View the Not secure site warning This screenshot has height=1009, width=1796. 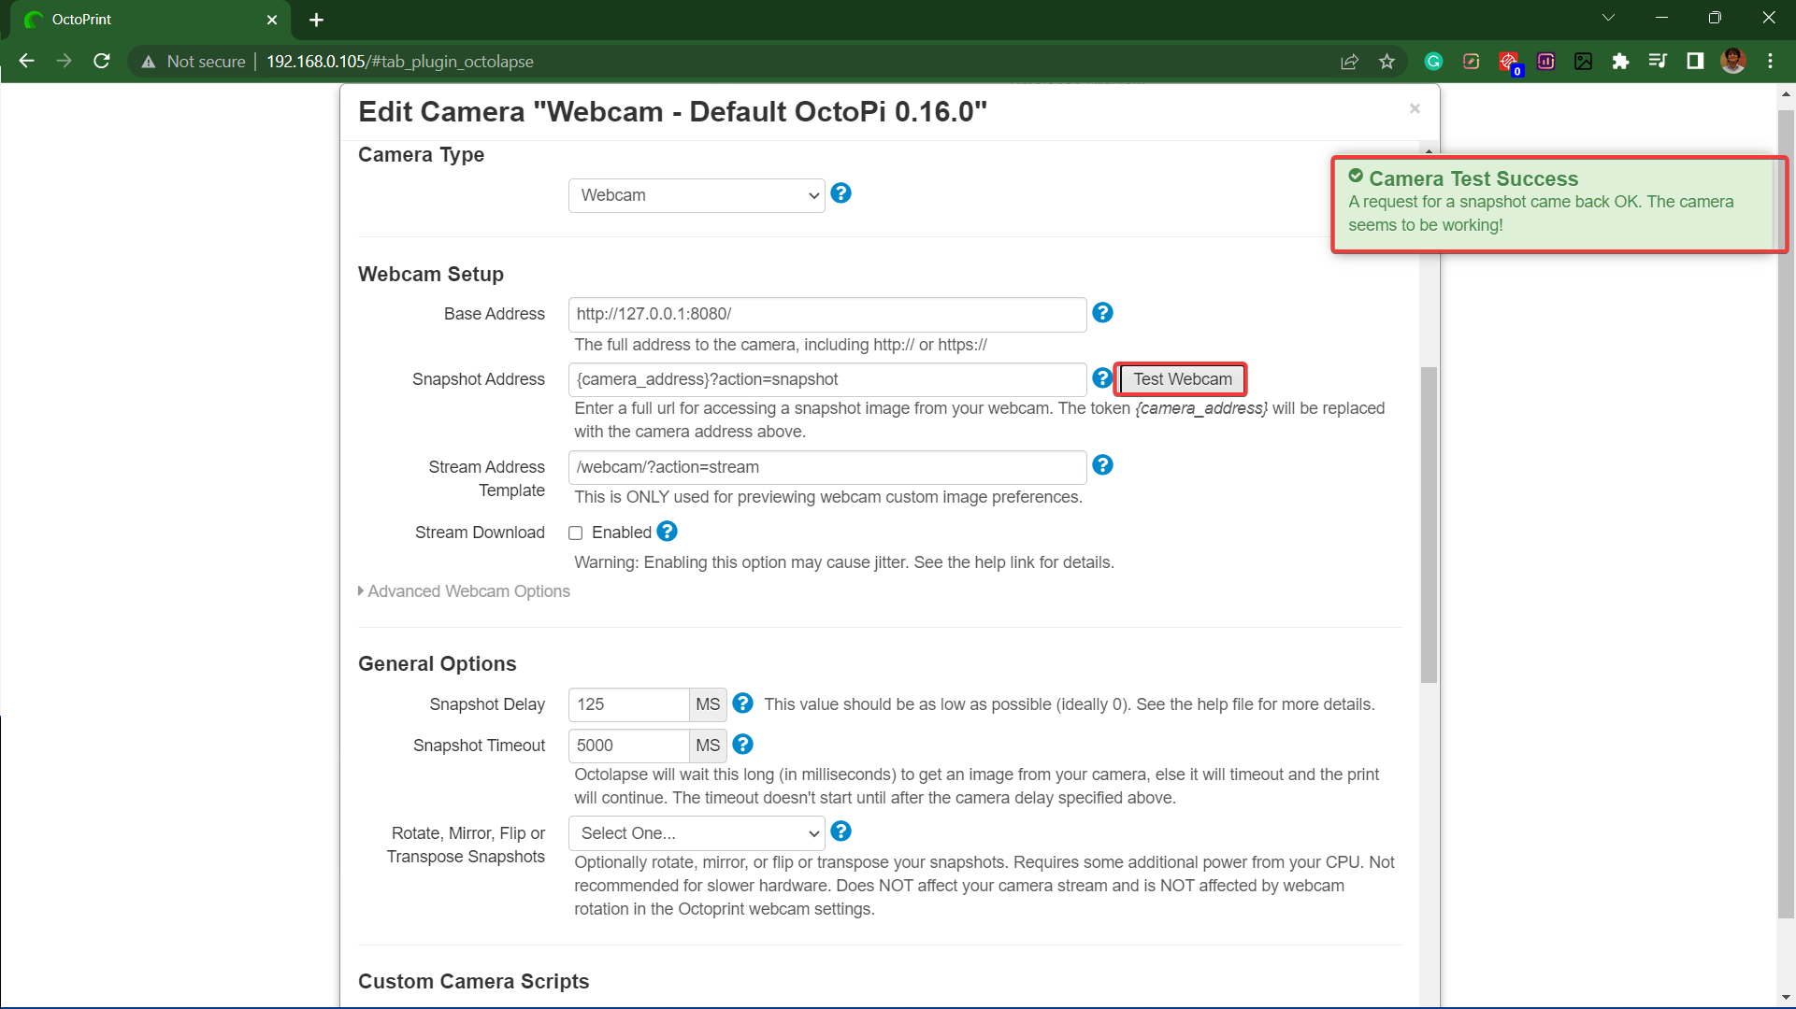click(194, 62)
